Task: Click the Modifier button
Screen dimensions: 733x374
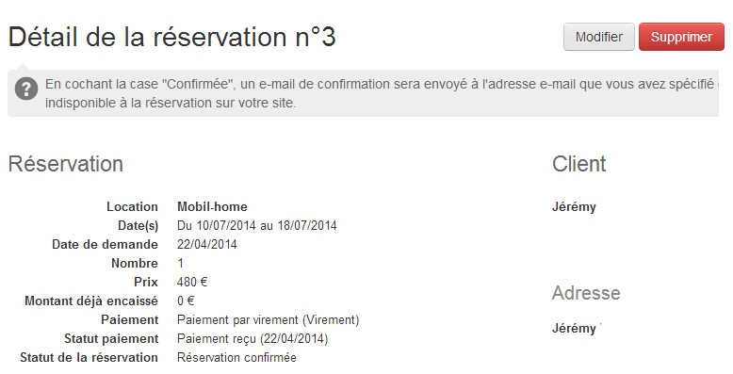Action: 599,37
